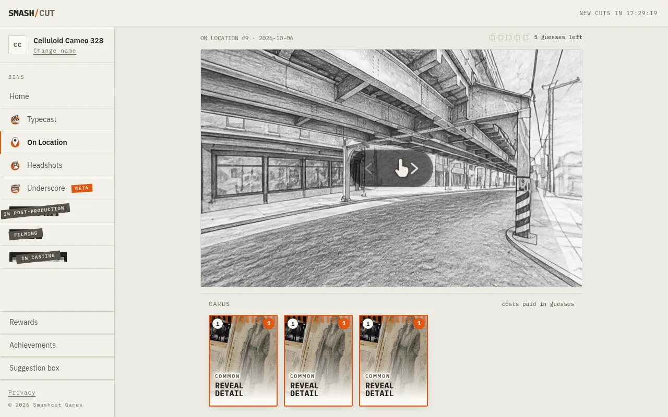The width and height of the screenshot is (668, 417).
Task: Click the 'ON LOCATION #9 · 2026-10-06' heading
Action: [247, 38]
